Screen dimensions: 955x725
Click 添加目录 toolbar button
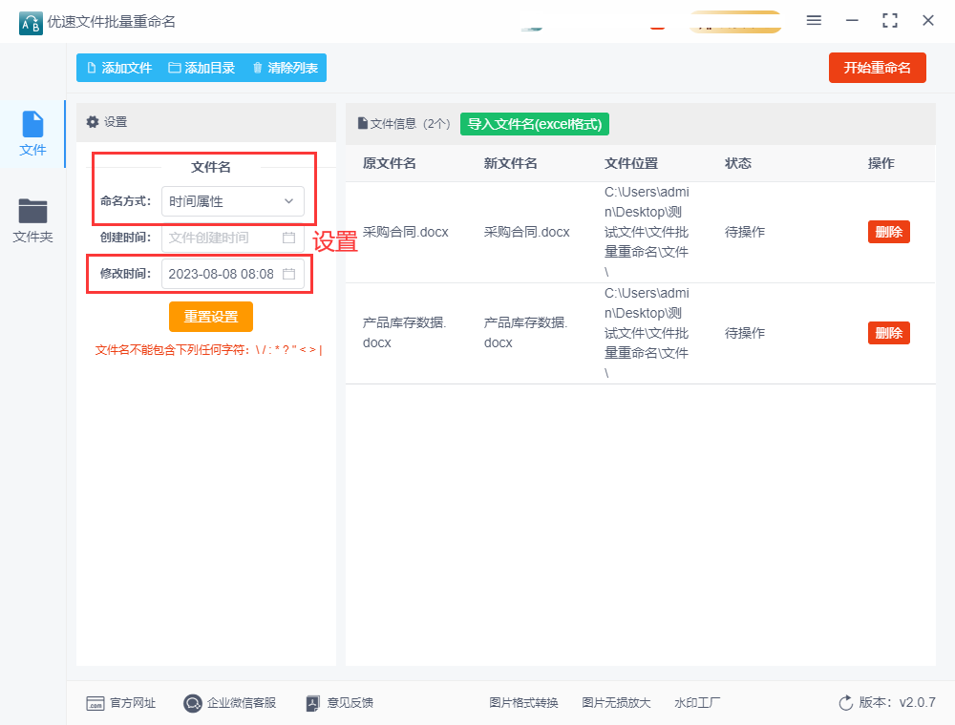[202, 68]
